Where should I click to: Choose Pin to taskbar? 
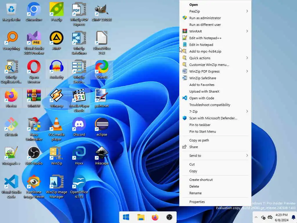(x=215, y=125)
